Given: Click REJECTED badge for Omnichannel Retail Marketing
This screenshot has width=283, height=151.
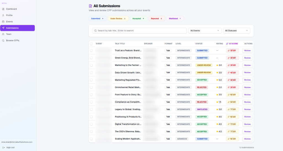Looking at the screenshot, I should [x=201, y=87].
